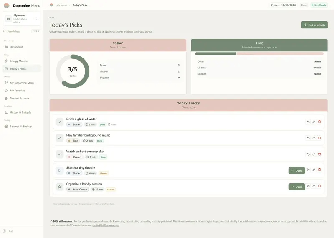Click the Chosen 19 min row in Time card

pyautogui.click(x=259, y=68)
